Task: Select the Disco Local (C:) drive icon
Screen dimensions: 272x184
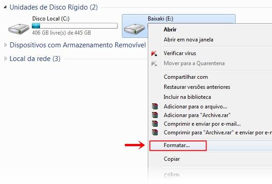Action: (19, 29)
